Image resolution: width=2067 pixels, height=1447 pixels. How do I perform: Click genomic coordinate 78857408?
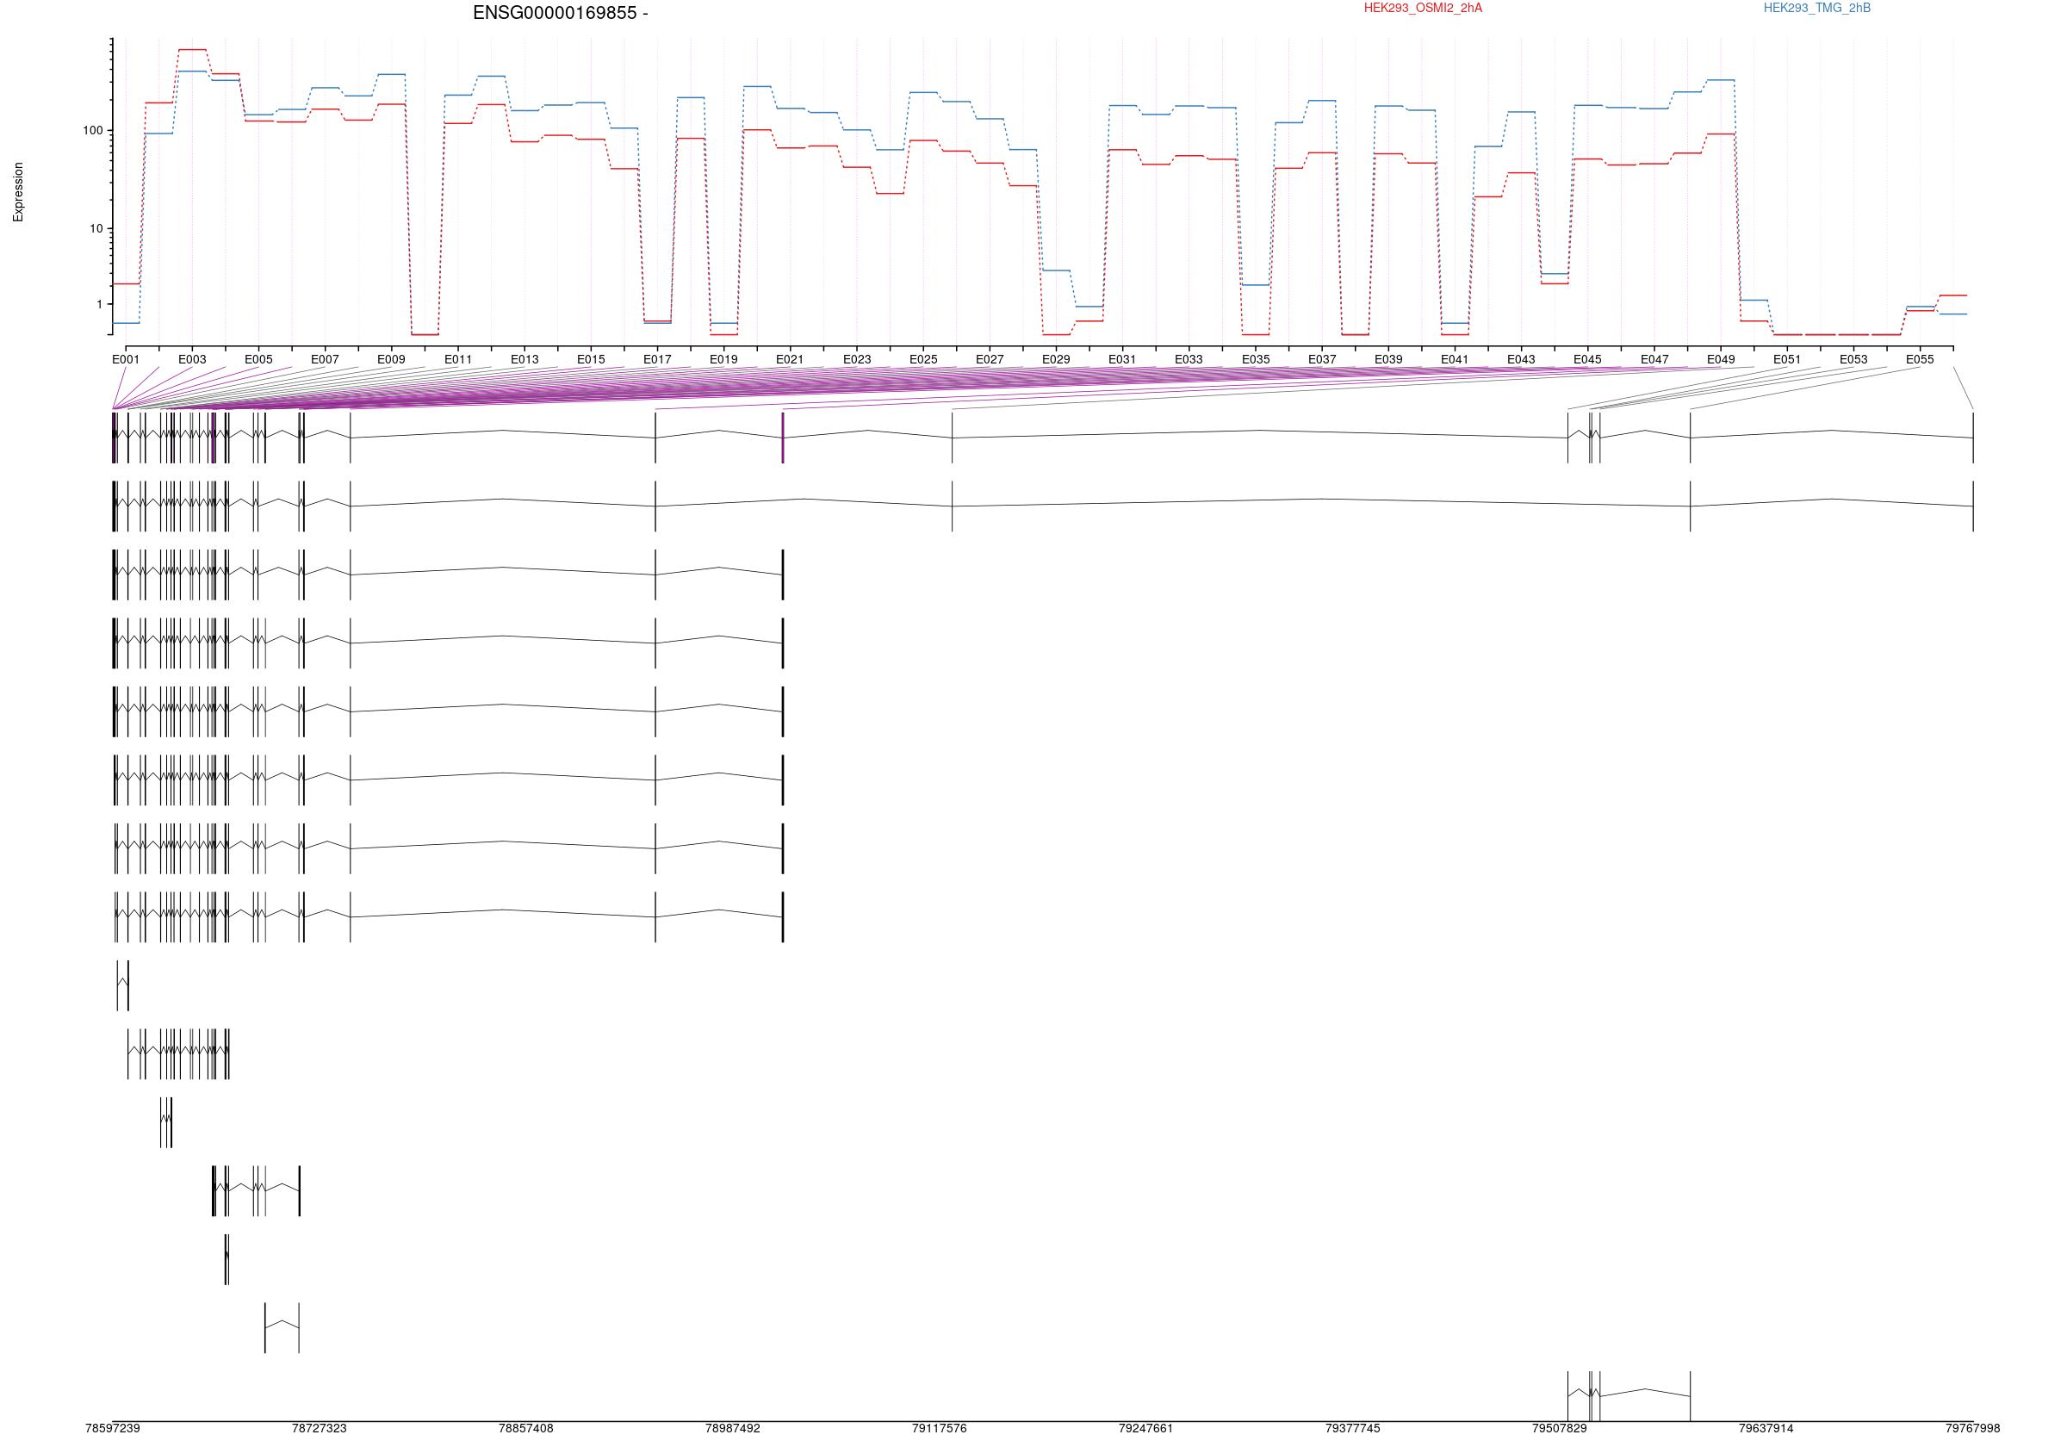click(x=525, y=1428)
